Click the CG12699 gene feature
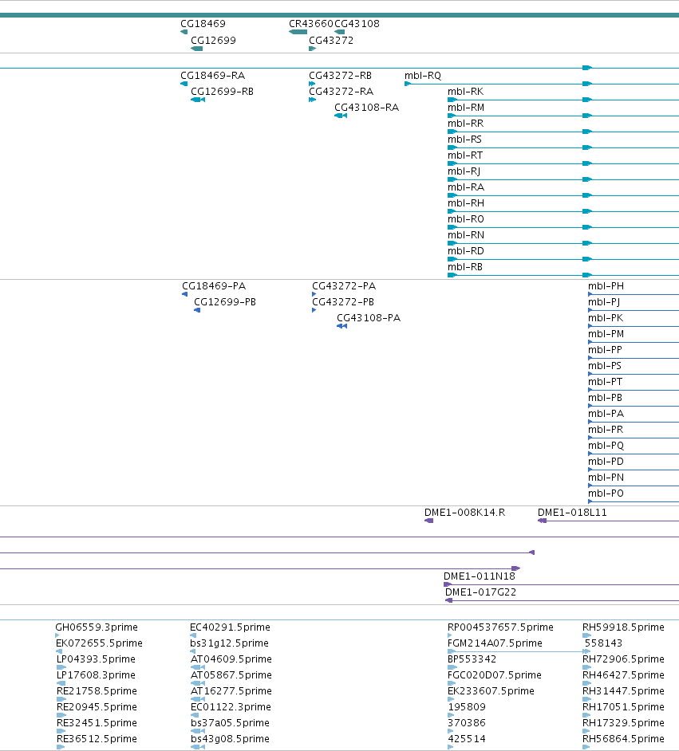The width and height of the screenshot is (679, 751). click(x=196, y=49)
